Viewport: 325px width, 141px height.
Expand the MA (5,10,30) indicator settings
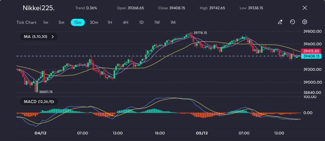(52, 37)
